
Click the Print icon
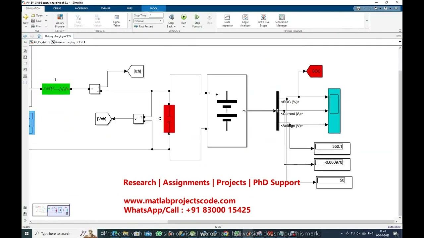pyautogui.click(x=33, y=26)
